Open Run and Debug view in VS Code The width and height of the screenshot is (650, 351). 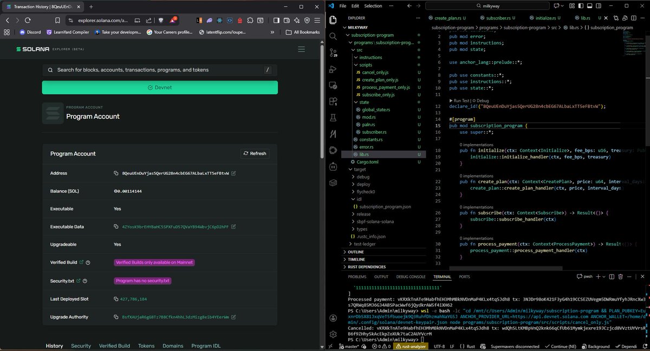pos(333,69)
